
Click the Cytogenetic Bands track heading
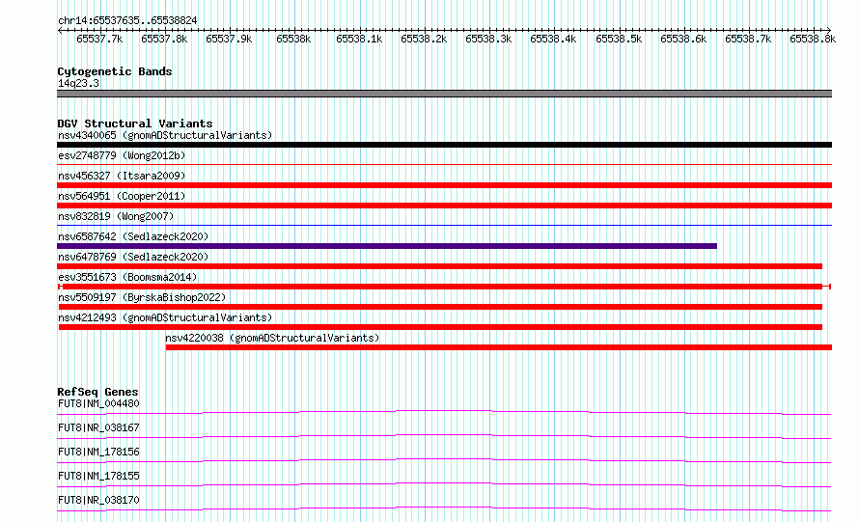(115, 71)
